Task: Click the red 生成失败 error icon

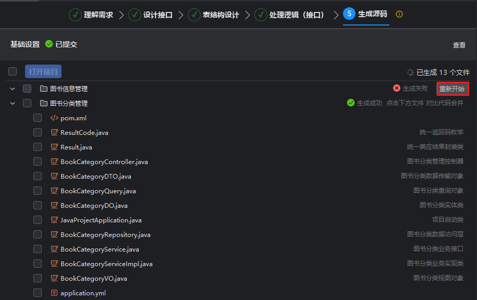Action: point(397,89)
